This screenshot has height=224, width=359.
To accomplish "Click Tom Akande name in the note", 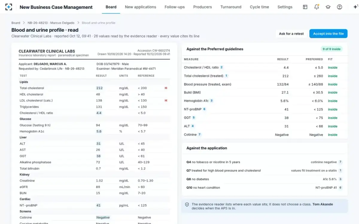I will tap(323, 204).
